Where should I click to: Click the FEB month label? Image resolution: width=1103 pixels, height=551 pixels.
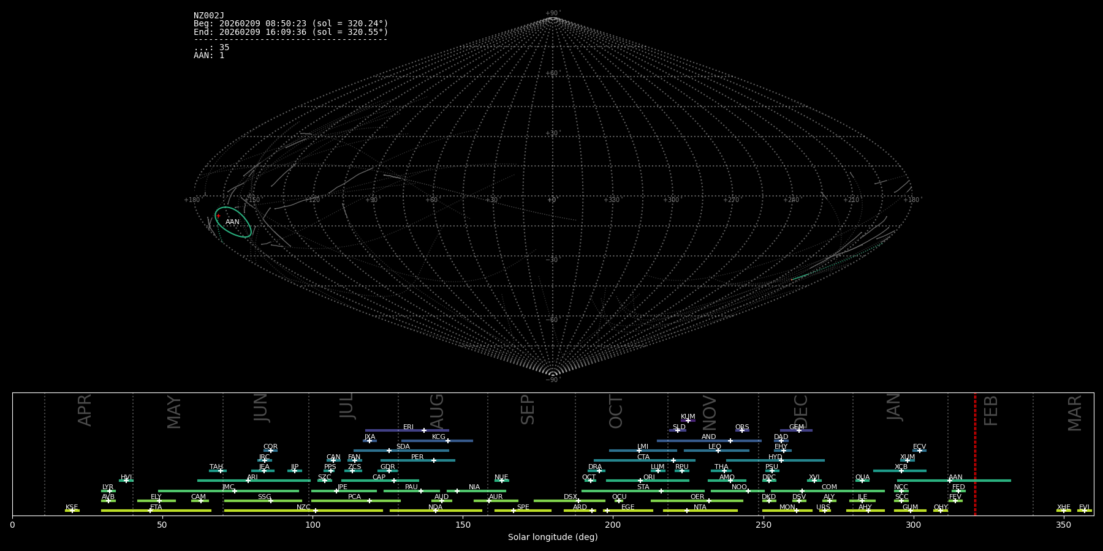pyautogui.click(x=991, y=411)
